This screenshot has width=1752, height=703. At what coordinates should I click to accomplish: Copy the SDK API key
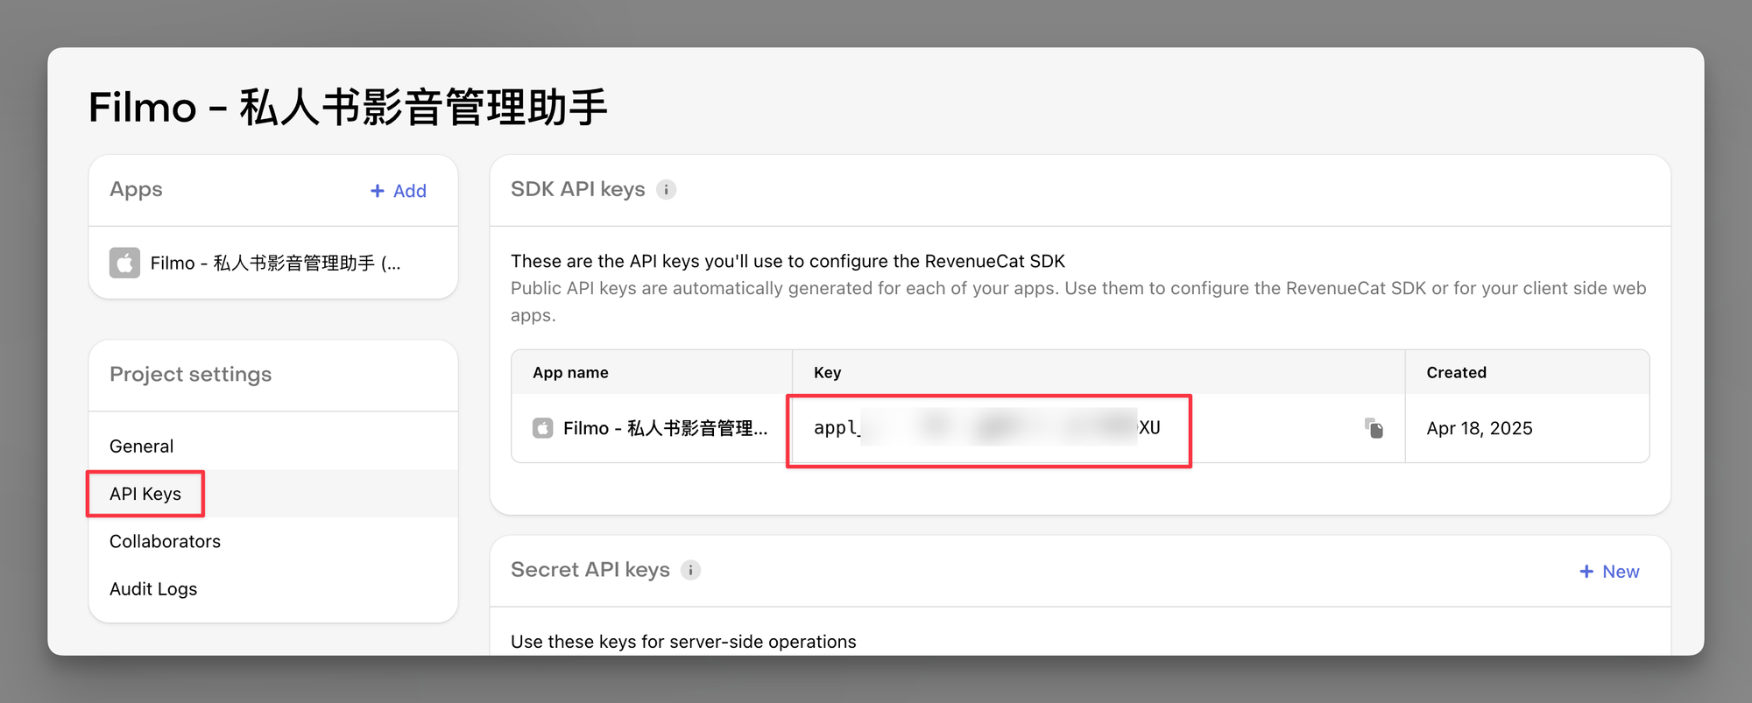pyautogui.click(x=1374, y=428)
